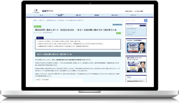The height and width of the screenshot is (103, 179).
Task: Click the プロフィール編集 sidebar link
Action: click(x=131, y=33)
